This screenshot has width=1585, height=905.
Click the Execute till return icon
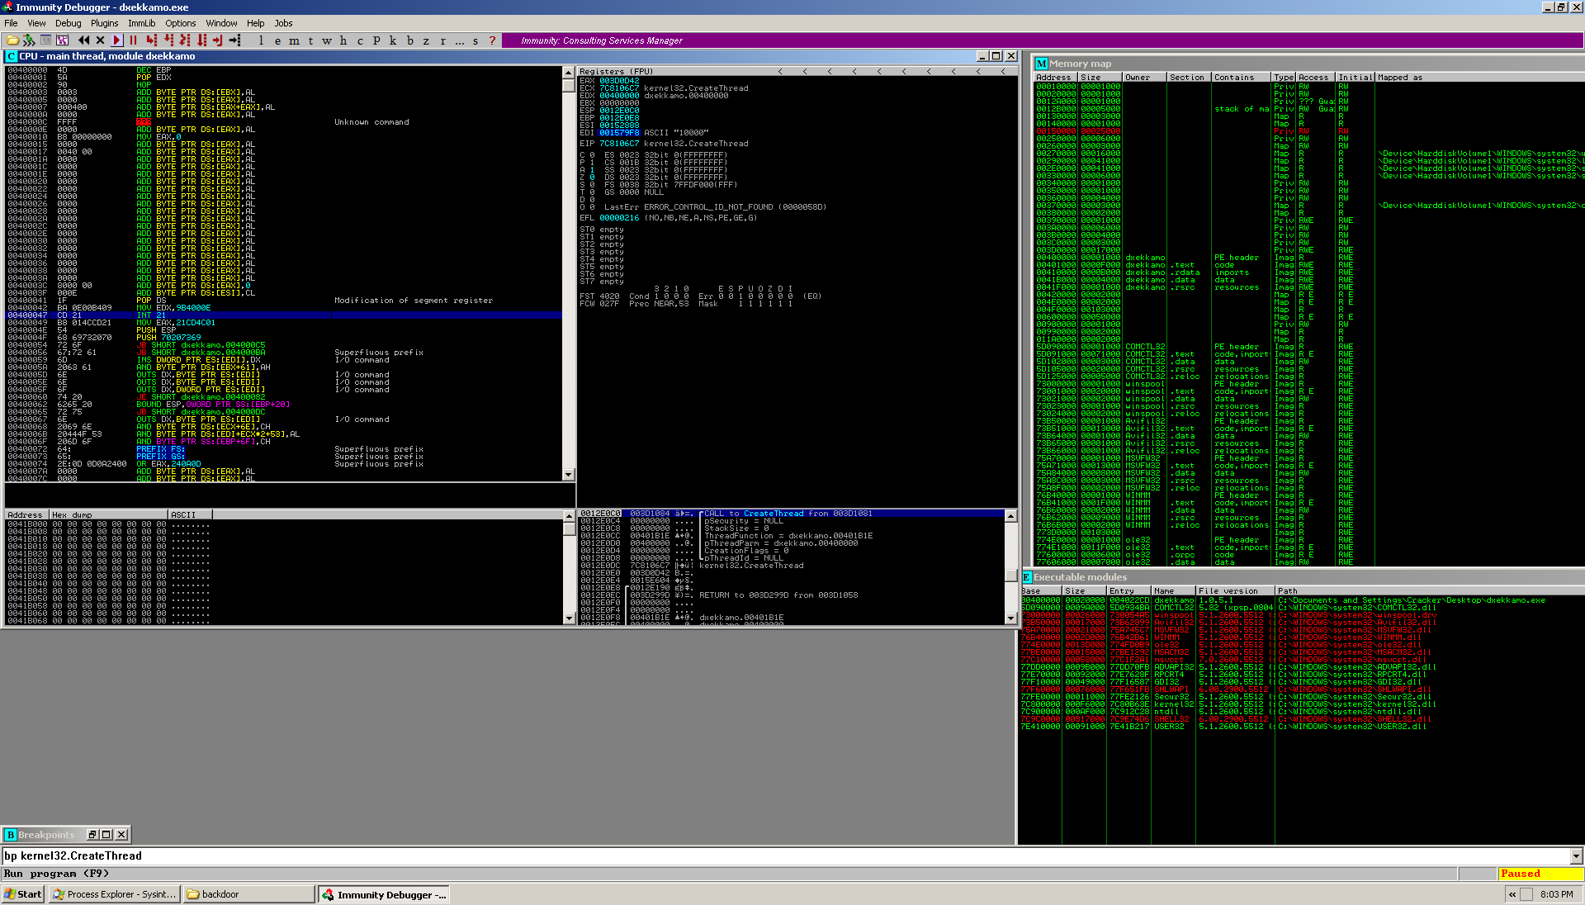point(218,40)
